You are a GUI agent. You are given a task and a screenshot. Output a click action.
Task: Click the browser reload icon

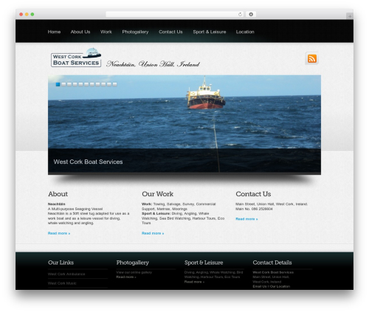[240, 14]
